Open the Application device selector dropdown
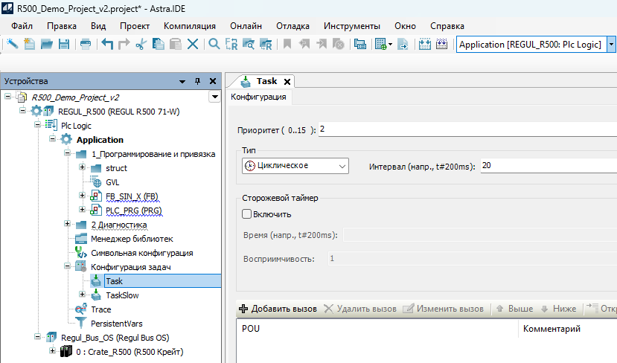The width and height of the screenshot is (617, 363). (612, 45)
